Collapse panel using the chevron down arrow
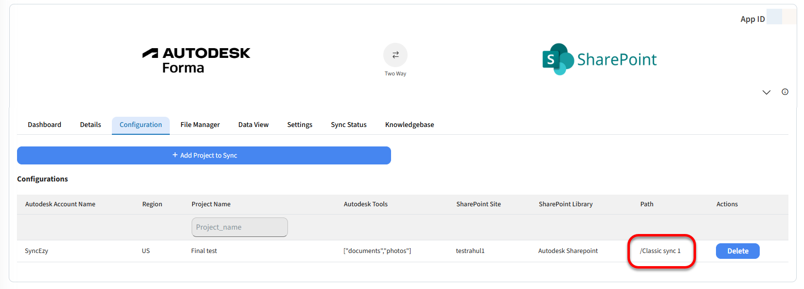This screenshot has height=289, width=804. [766, 92]
